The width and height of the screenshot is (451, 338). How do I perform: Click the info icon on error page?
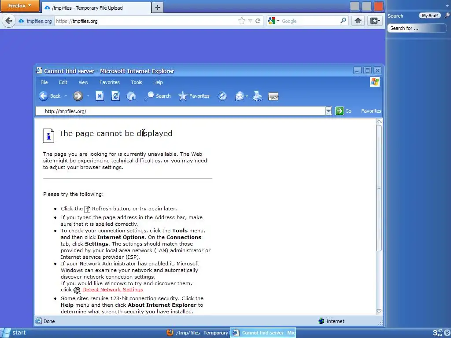point(48,136)
